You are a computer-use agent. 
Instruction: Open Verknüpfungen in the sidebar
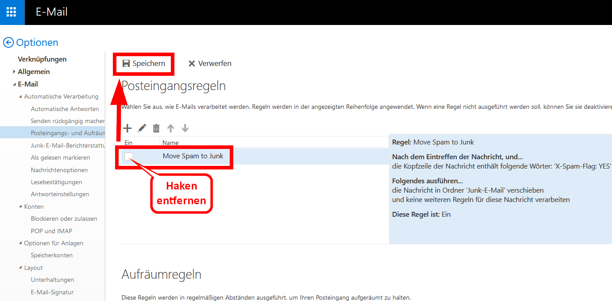click(x=42, y=59)
